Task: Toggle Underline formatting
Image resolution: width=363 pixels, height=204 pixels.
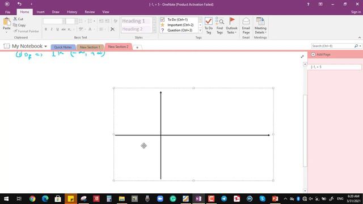Action: click(57, 29)
